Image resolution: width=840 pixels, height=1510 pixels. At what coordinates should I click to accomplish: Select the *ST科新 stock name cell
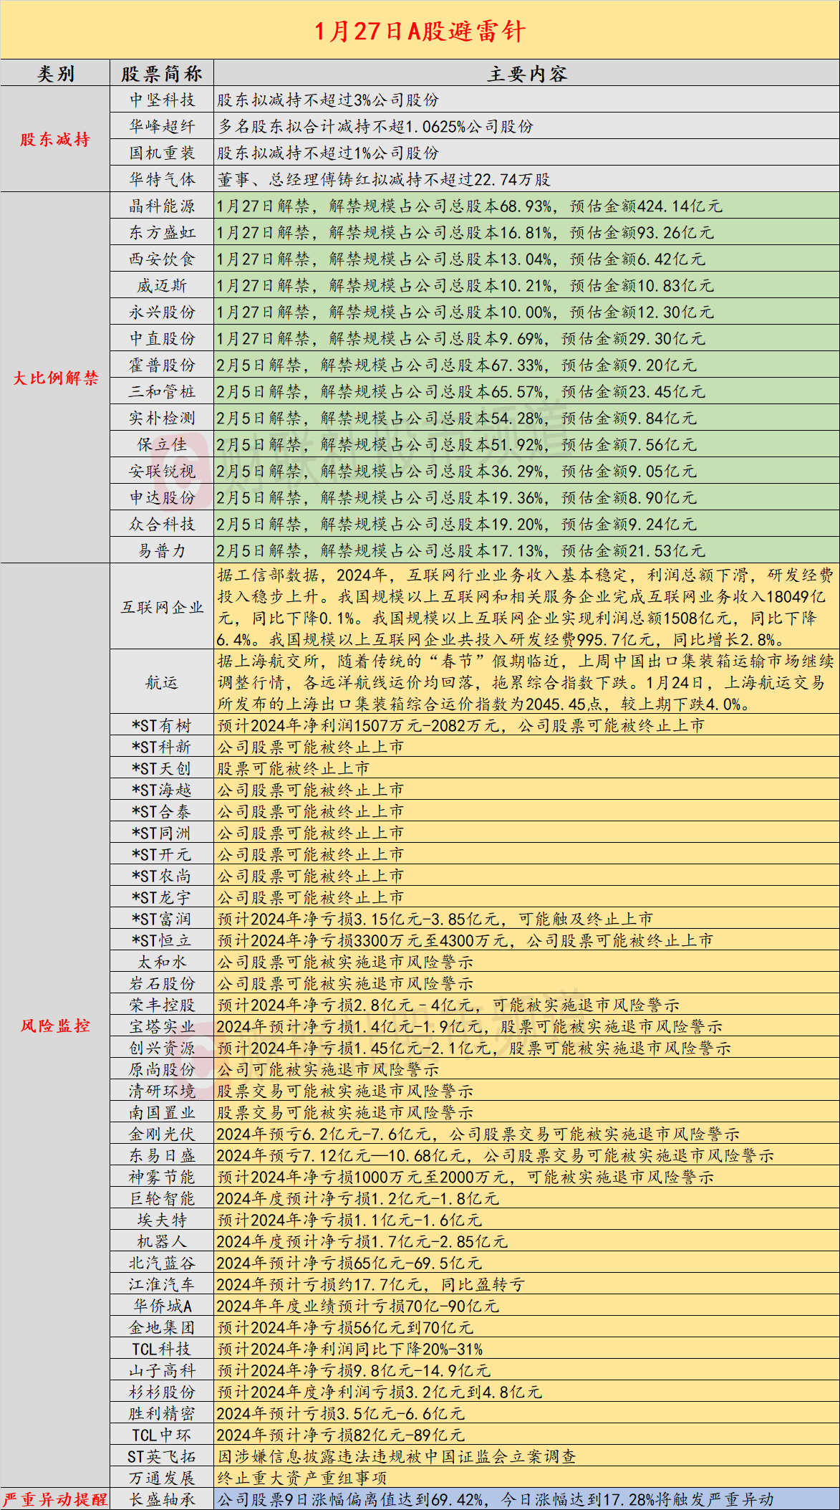162,747
